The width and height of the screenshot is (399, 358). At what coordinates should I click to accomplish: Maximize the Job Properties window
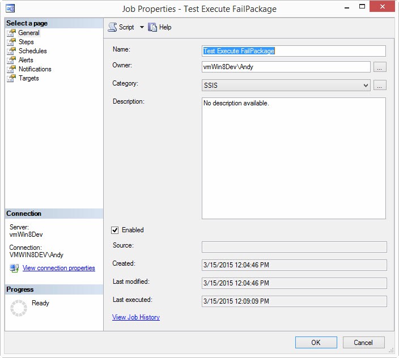[362, 7]
